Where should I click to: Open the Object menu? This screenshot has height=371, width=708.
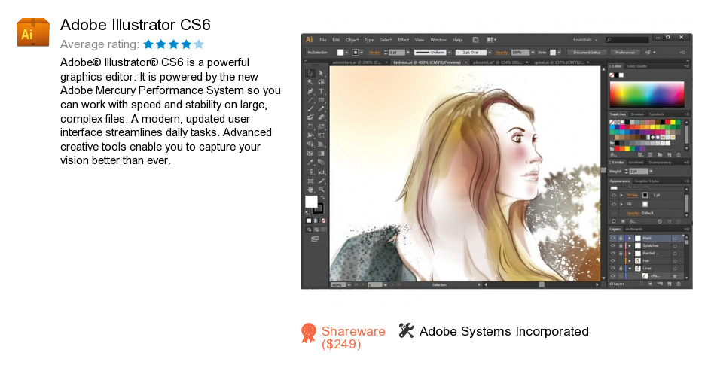[352, 40]
